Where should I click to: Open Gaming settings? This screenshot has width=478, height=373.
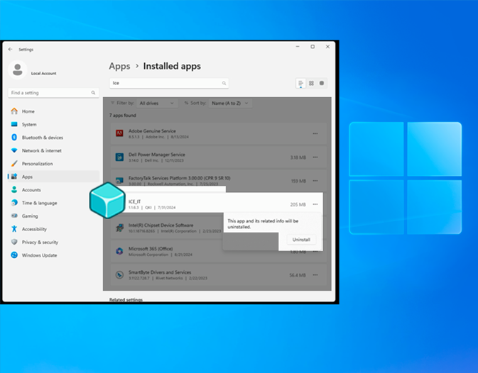53,216
